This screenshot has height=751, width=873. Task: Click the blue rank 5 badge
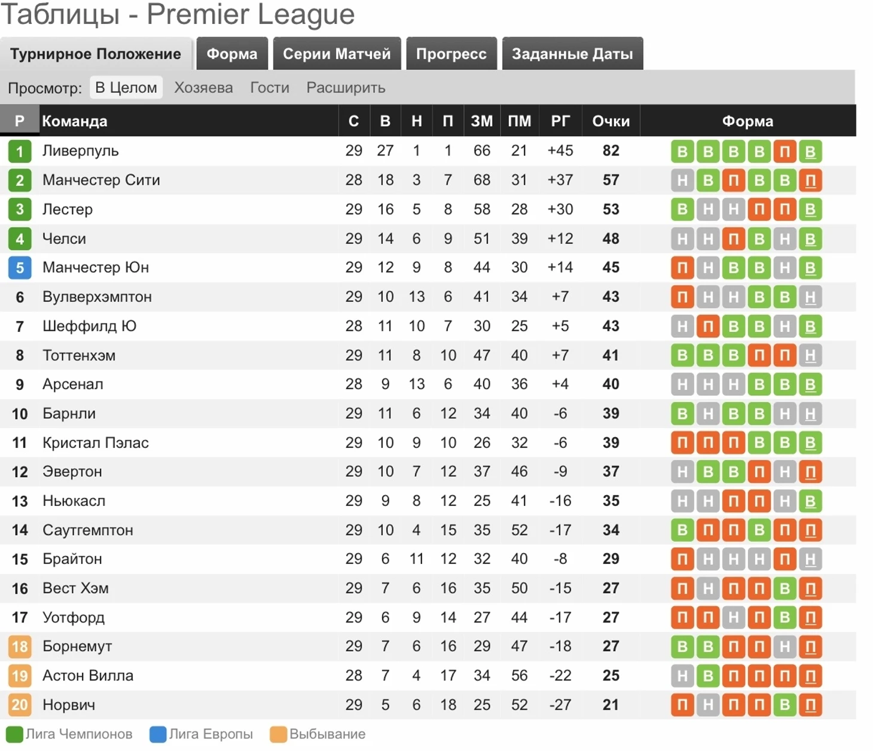coord(20,268)
